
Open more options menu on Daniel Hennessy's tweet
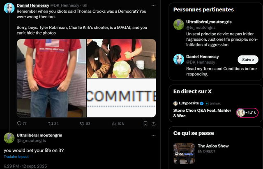tap(153, 5)
